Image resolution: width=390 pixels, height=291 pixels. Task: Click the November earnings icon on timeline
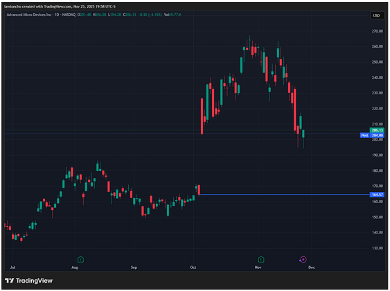click(x=261, y=259)
